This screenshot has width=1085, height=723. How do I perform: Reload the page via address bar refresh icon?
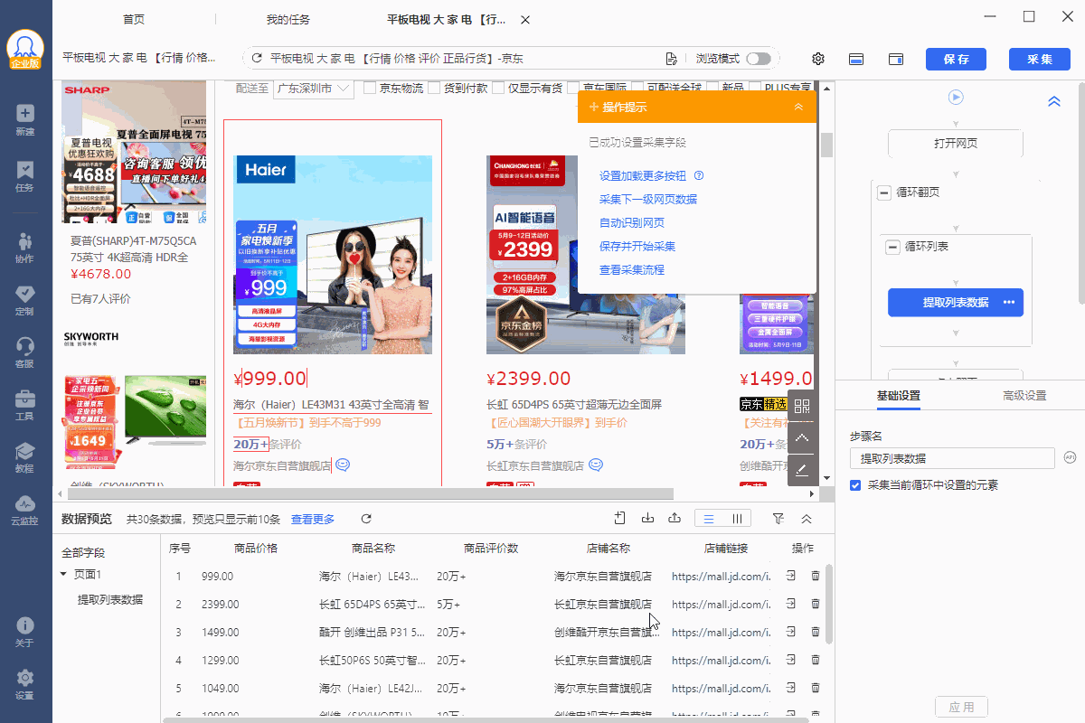tap(257, 59)
